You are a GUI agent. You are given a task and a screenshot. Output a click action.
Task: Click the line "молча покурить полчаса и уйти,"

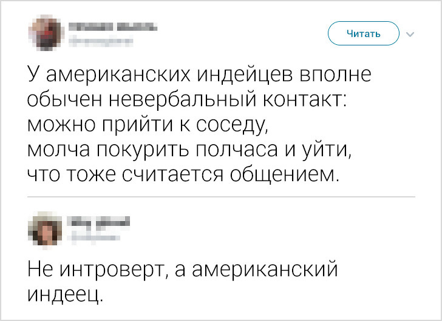(x=191, y=151)
